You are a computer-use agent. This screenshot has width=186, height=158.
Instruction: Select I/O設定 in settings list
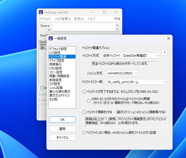click(x=62, y=53)
